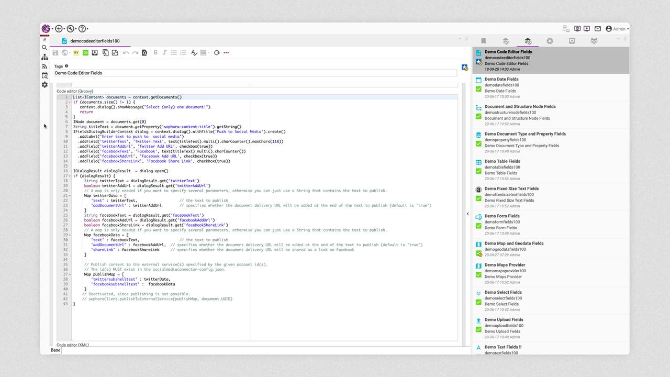This screenshot has width=670, height=377.
Task: Select the structure tree sidebar icon
Action: (44, 57)
